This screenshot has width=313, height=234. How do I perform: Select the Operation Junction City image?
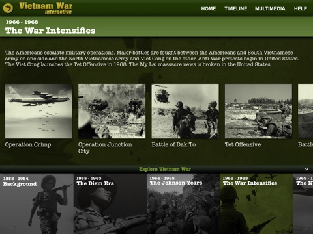coord(112,111)
